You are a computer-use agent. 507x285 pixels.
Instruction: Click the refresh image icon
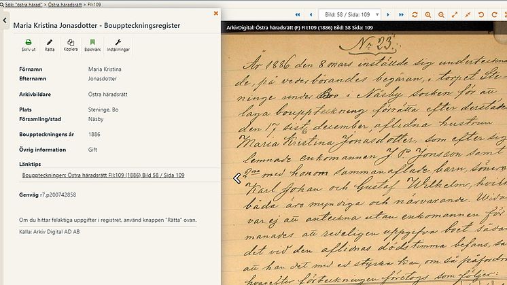(415, 14)
